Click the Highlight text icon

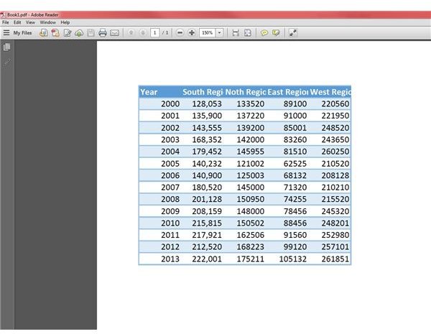pos(276,33)
